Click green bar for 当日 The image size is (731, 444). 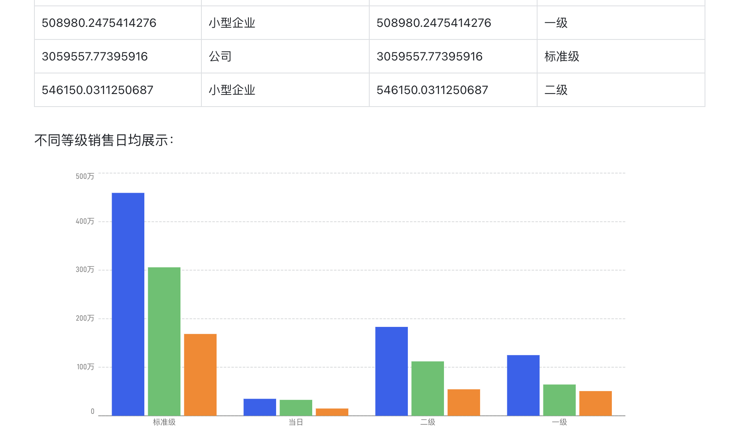click(x=296, y=407)
